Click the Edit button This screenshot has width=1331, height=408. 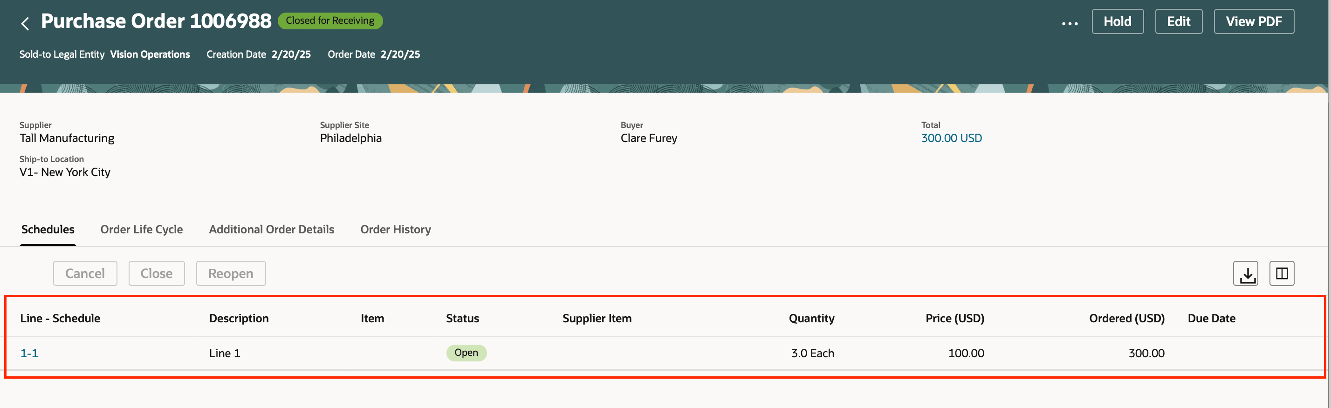point(1178,22)
